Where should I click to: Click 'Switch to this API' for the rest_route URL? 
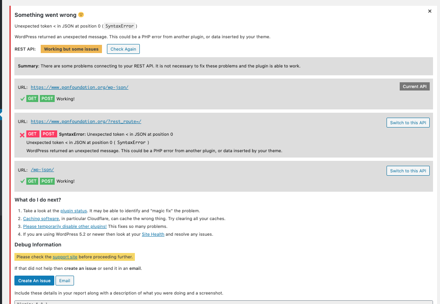click(408, 122)
